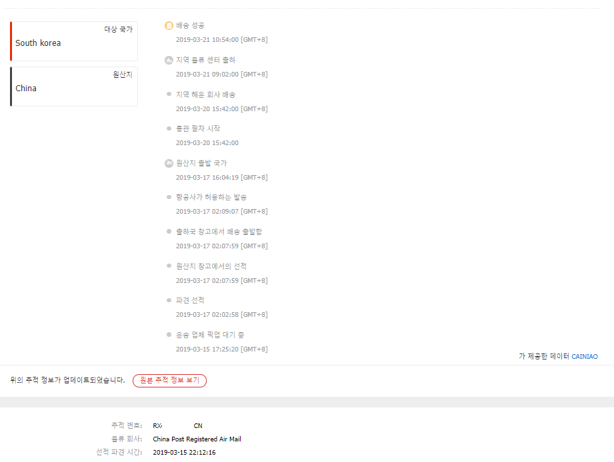Open the 원본 추적 정보 보기 button
The width and height of the screenshot is (614, 462).
(169, 380)
